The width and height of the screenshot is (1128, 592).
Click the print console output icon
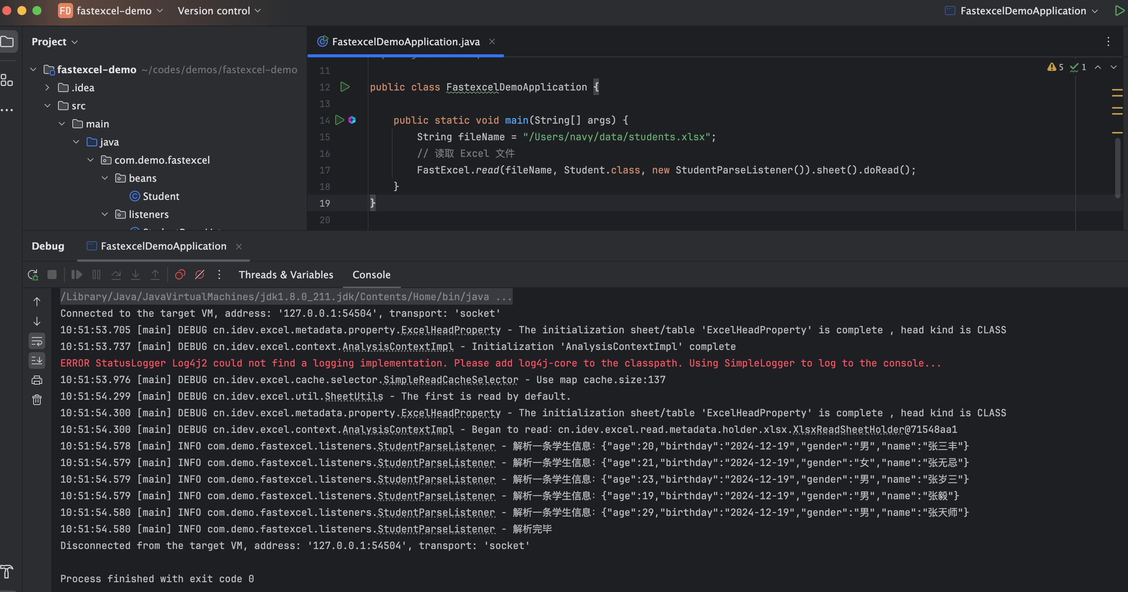point(37,380)
